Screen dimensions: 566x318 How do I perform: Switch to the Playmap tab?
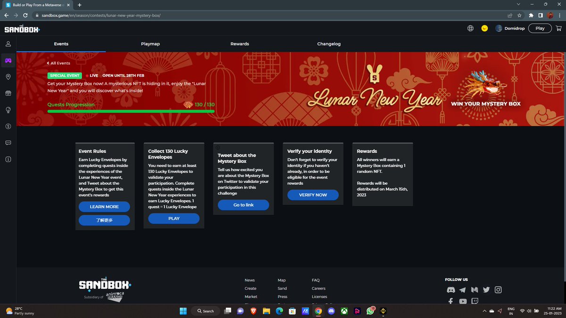(150, 44)
